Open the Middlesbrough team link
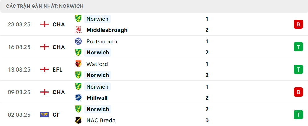 click(x=107, y=30)
